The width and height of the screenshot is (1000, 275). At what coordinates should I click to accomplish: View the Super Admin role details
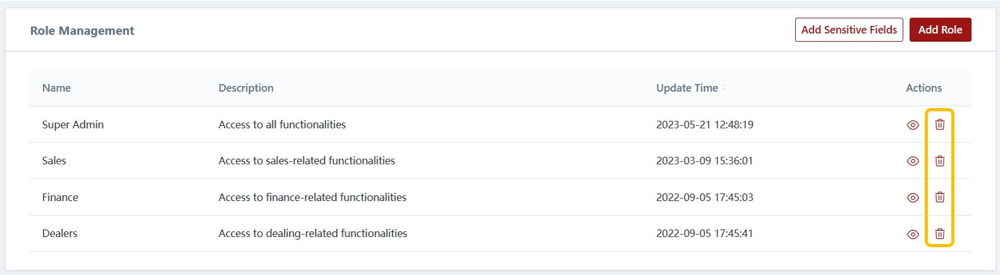[913, 125]
